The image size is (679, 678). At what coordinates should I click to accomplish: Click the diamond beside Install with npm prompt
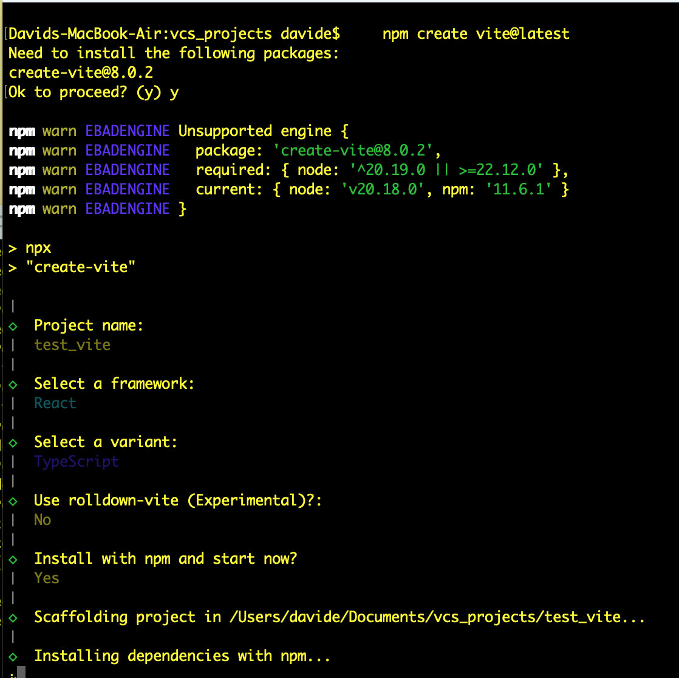coord(13,560)
